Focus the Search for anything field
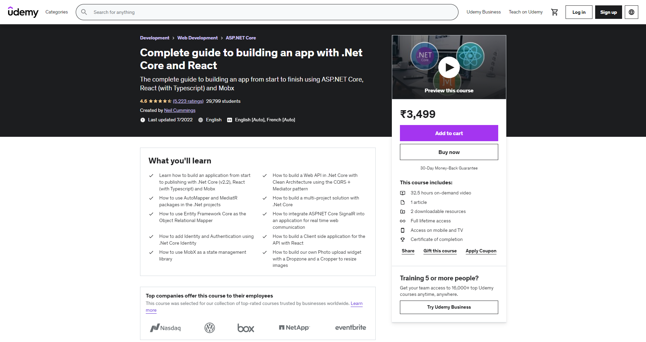Screen dimensions: 646x342 [267, 12]
